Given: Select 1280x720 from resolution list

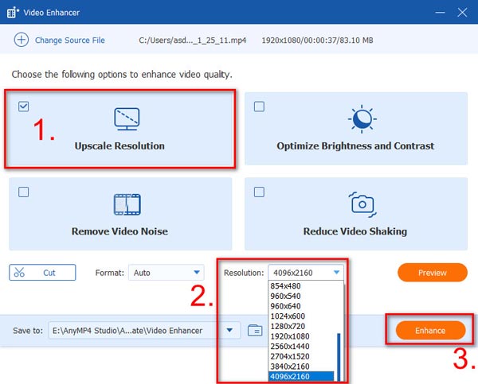Looking at the screenshot, I should coord(301,326).
